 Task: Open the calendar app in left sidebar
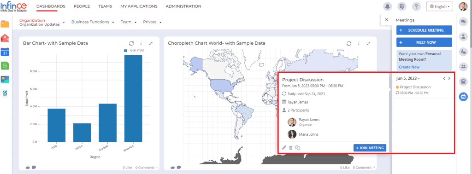[5, 52]
